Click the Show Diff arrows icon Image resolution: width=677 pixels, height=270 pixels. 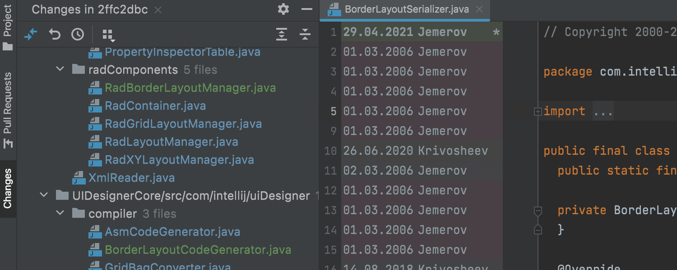click(x=31, y=34)
